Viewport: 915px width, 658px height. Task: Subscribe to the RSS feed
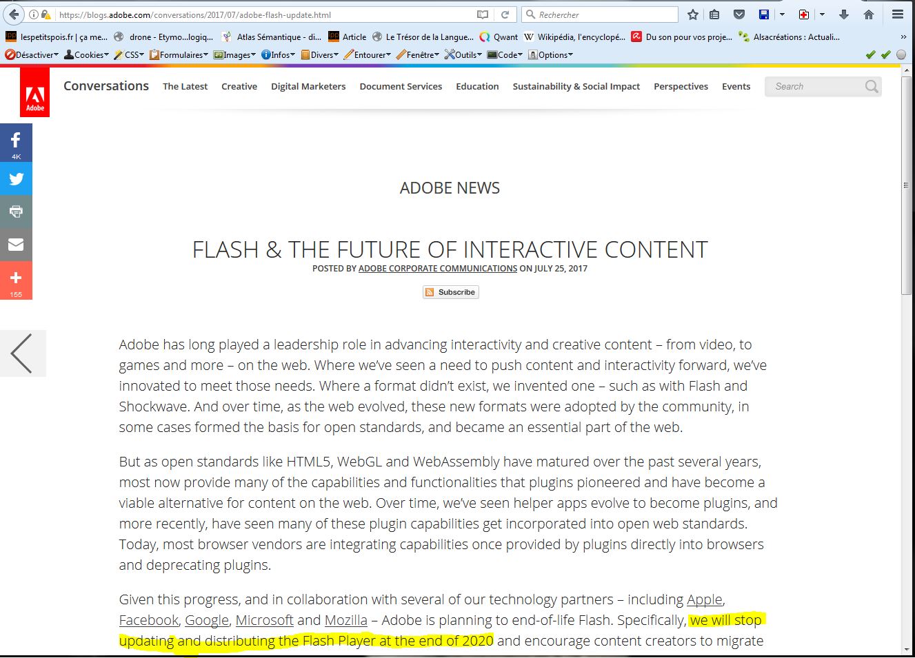coord(451,292)
